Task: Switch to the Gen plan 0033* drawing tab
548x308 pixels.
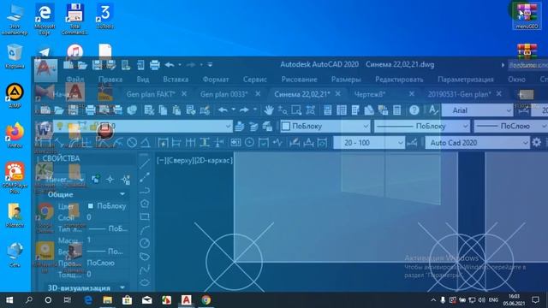Action: point(224,94)
